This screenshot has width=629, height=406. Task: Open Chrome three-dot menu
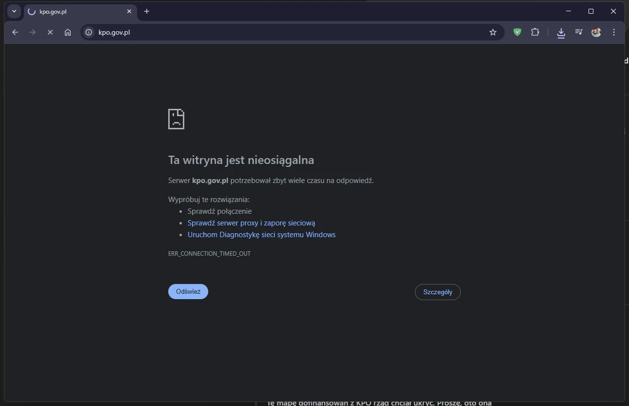click(614, 32)
